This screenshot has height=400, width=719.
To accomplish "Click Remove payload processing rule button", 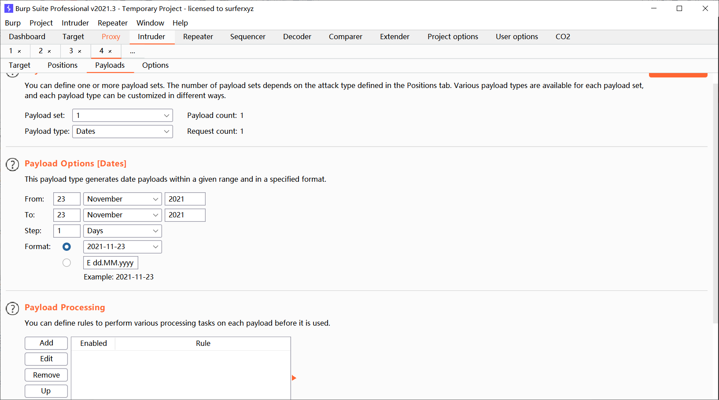I will coord(46,375).
